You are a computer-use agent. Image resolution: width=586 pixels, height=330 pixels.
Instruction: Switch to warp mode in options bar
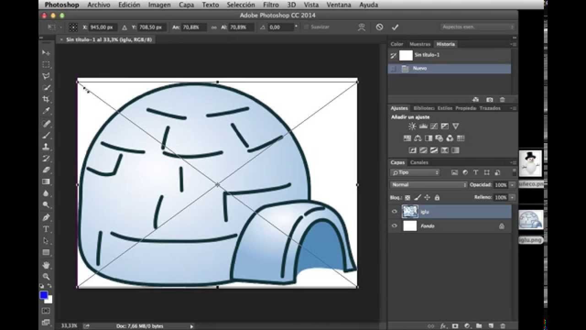(362, 27)
